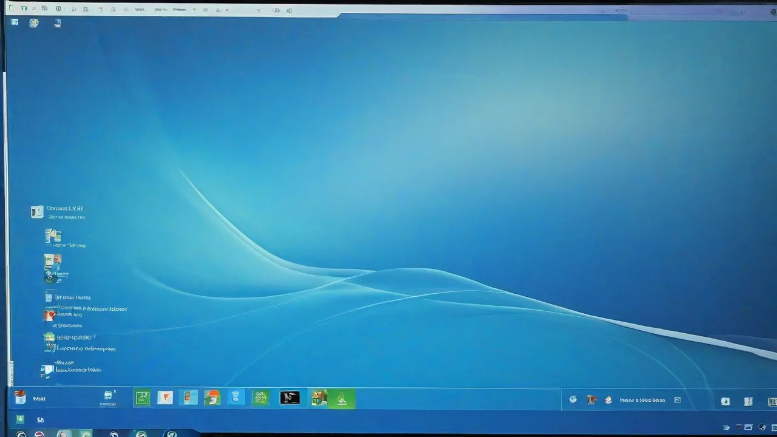Launch the green taskbar icon with white triangle

tap(342, 398)
